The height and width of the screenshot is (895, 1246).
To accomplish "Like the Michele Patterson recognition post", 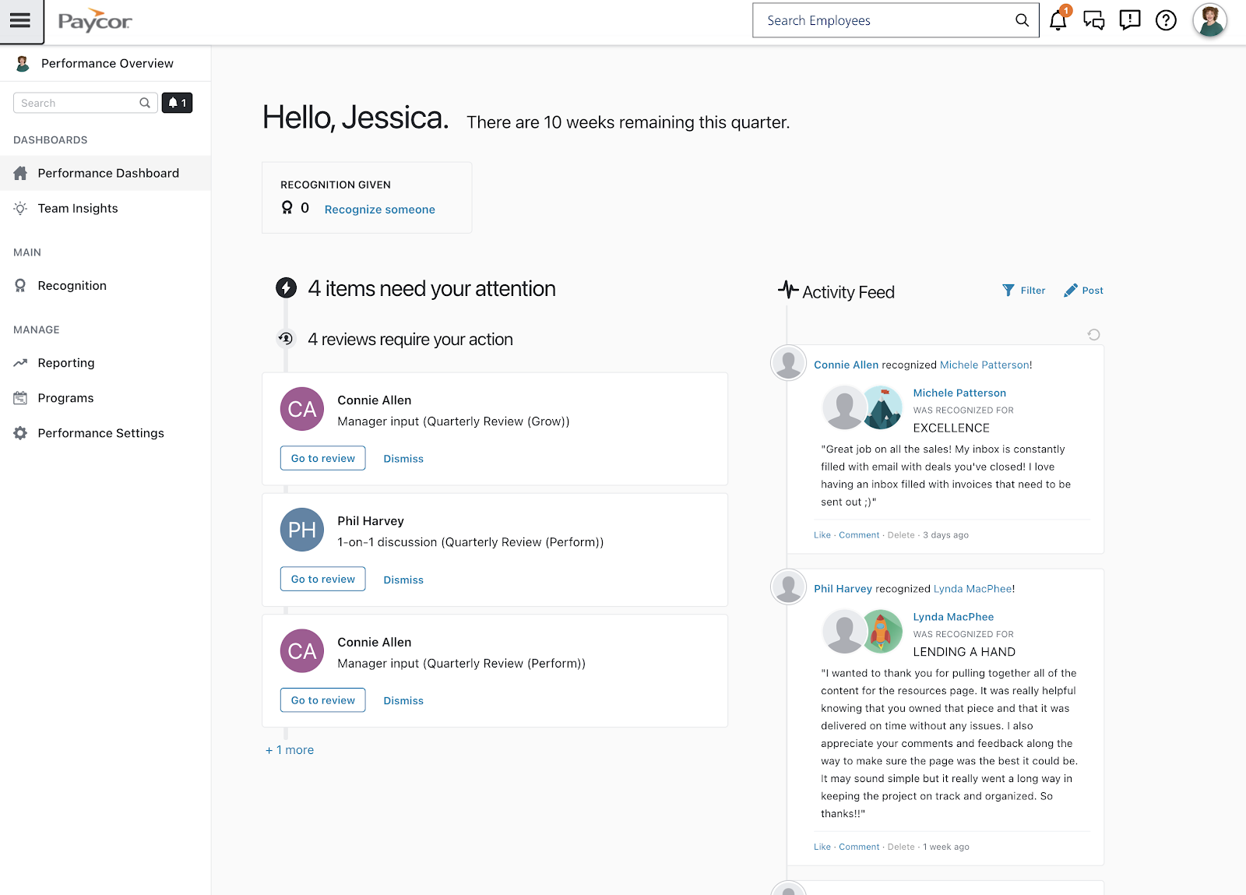I will pos(822,535).
